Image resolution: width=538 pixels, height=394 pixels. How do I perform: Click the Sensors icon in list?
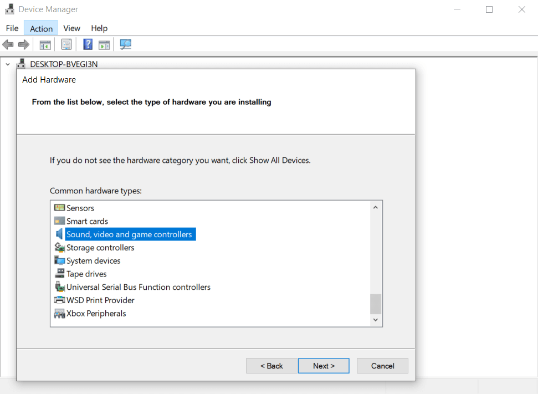coord(59,208)
